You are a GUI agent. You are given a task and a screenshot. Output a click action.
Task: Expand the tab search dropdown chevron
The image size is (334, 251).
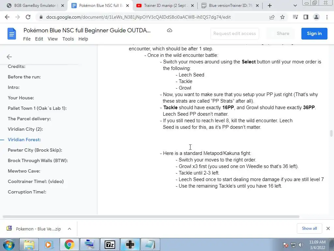295,6
